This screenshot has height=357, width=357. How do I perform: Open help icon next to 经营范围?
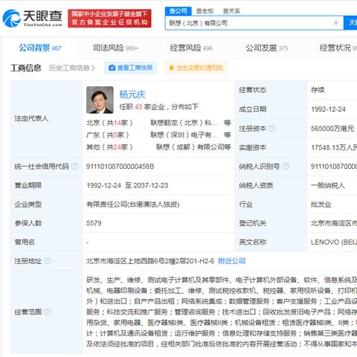48,312
